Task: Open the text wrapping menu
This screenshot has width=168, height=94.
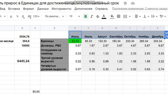Action: (154, 16)
